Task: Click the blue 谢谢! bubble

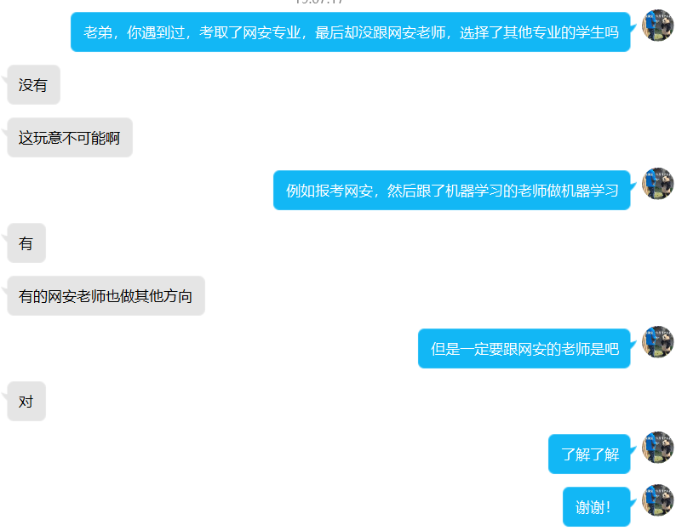Action: pyautogui.click(x=597, y=506)
